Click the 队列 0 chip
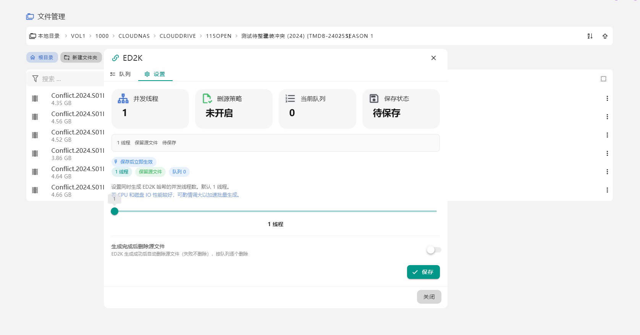Screen dimensions: 640x335 pos(179,172)
